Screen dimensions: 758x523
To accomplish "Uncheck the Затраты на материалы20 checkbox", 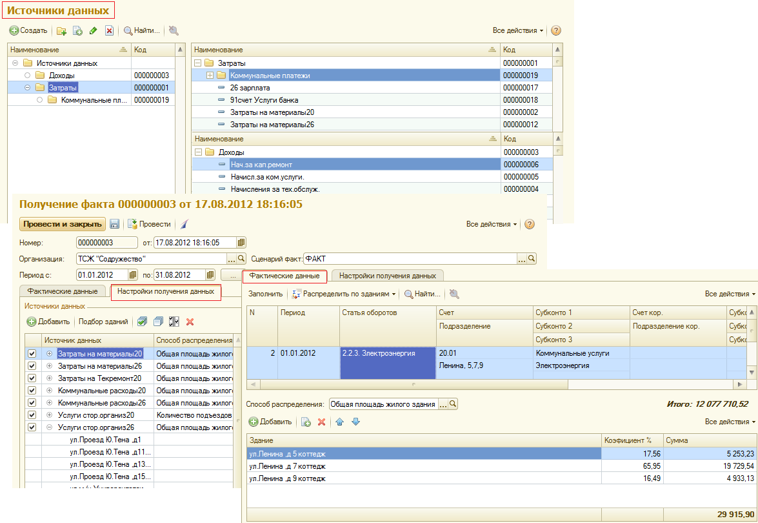I will coord(32,354).
